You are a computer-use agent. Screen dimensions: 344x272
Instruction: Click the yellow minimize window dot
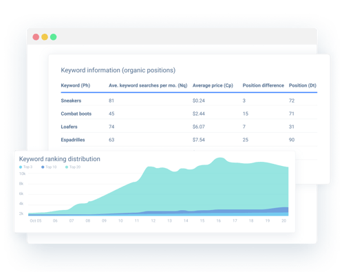[45, 37]
